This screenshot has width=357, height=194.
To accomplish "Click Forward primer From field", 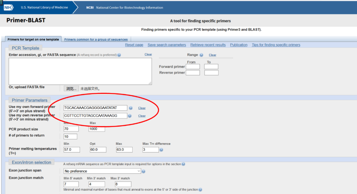I will tap(193, 67).
